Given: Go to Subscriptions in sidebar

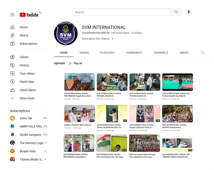Looking at the screenshot, I should 28,44.
